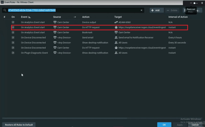
Task: Clear the search field with X icon
Action: click(x=141, y=10)
